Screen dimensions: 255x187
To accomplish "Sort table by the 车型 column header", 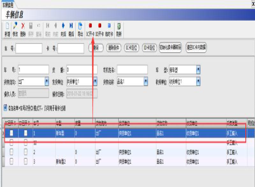I will point(65,123).
